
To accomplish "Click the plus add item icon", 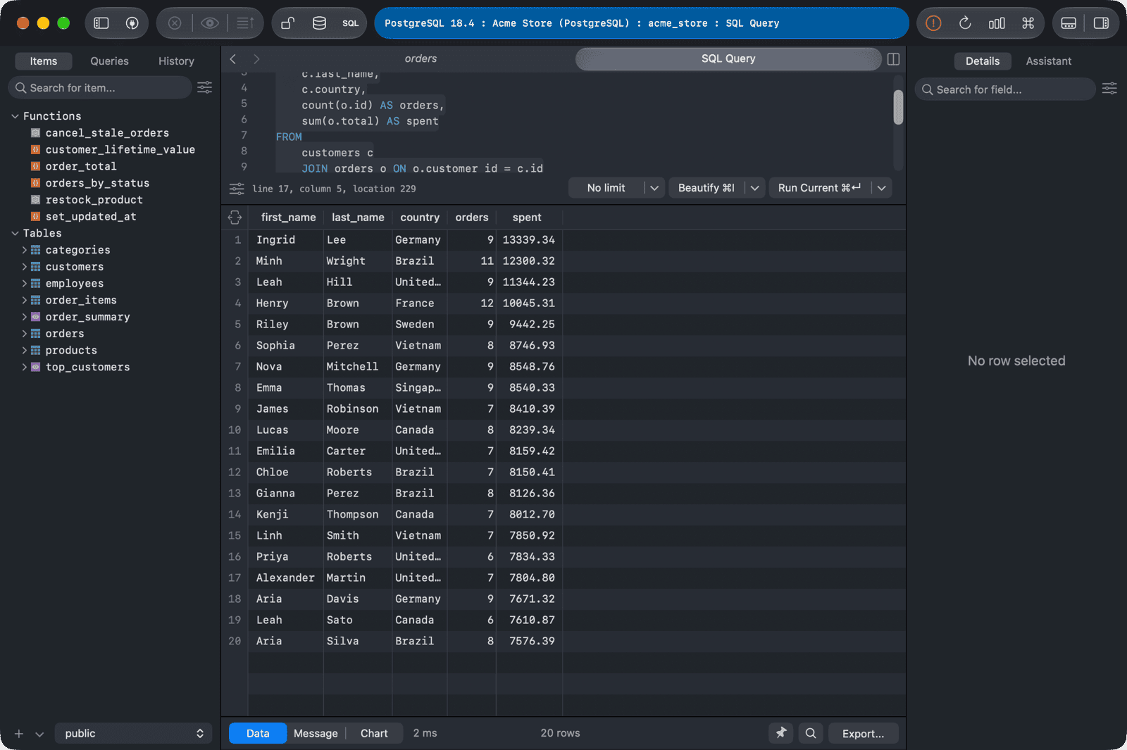I will [19, 734].
